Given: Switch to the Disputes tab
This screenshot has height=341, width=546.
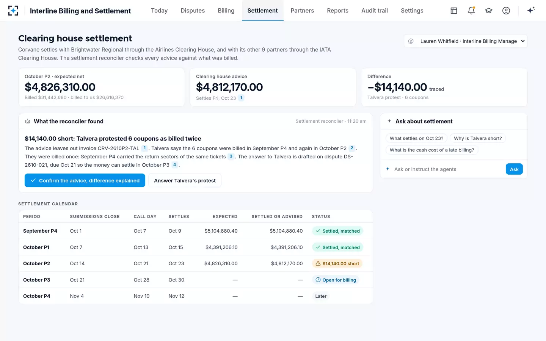Looking at the screenshot, I should click(193, 11).
